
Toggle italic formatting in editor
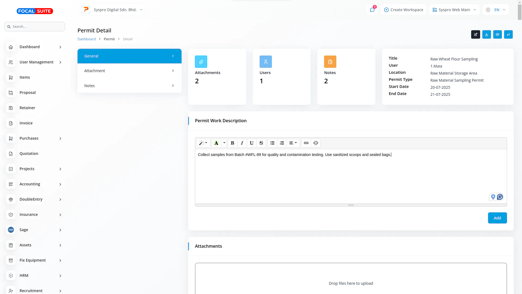[242, 143]
